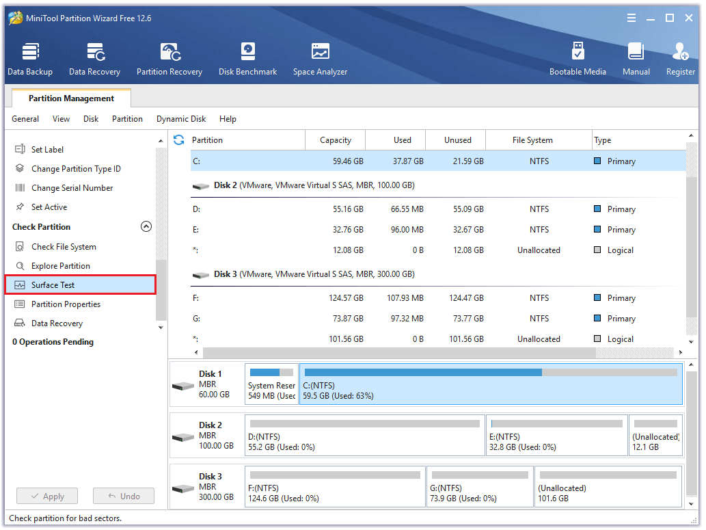
Task: Select Change Serial Number action
Action: (x=72, y=188)
